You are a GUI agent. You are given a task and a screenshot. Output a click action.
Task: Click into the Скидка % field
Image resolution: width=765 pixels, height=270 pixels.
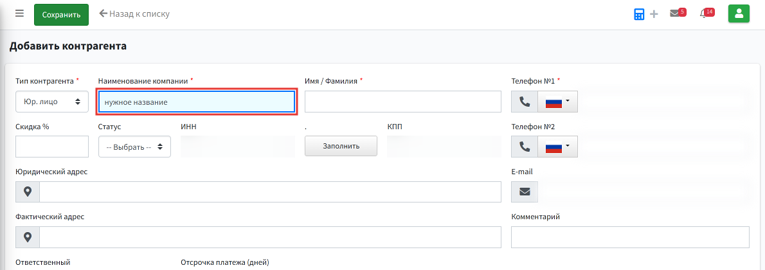click(52, 147)
